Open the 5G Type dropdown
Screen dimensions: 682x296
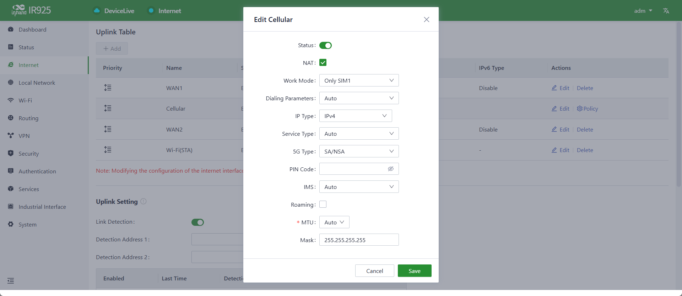tap(359, 151)
